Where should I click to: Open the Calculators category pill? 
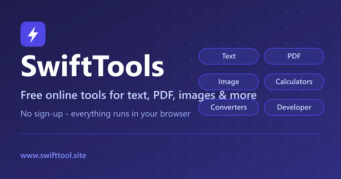[x=294, y=82]
